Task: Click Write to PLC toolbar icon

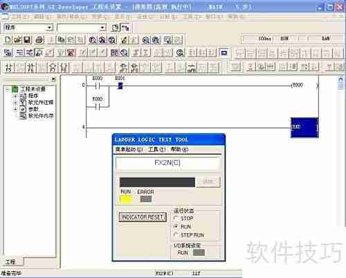Action: 125,40
